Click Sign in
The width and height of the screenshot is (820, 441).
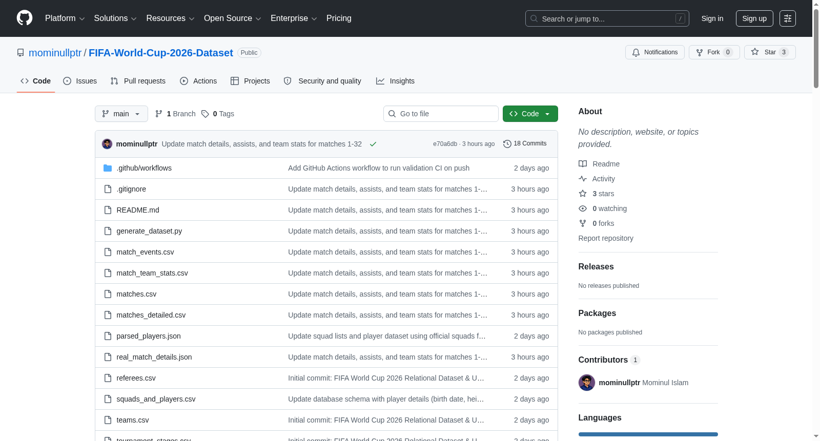pos(712,18)
